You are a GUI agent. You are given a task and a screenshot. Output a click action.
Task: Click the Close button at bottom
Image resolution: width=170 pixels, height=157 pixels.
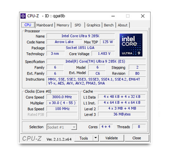[137, 138]
